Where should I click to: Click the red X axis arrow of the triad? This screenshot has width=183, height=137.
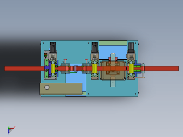coord(12,128)
